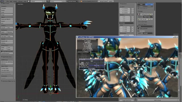Open the Blender Render engine dropdown
The image size is (182, 102).
[73, 1]
